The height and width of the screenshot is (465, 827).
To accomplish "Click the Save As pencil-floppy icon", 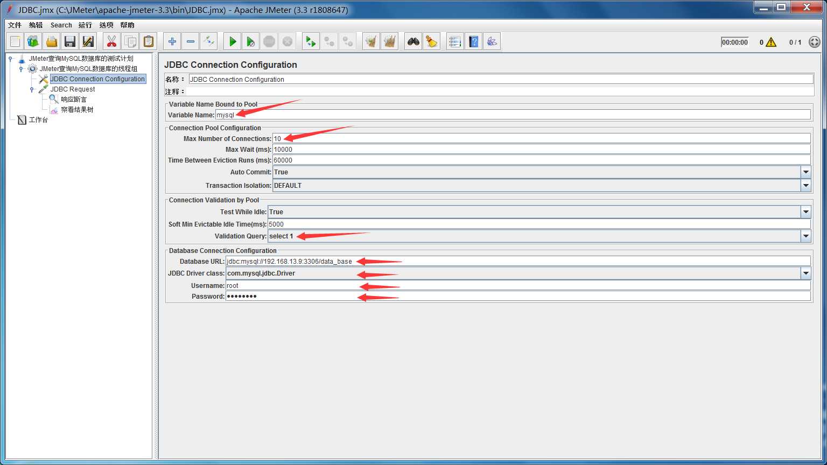I will pyautogui.click(x=88, y=41).
